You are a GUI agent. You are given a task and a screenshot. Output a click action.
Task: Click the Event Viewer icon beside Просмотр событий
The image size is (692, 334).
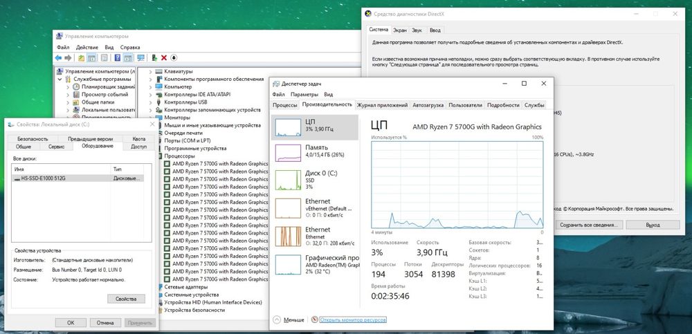[77, 95]
